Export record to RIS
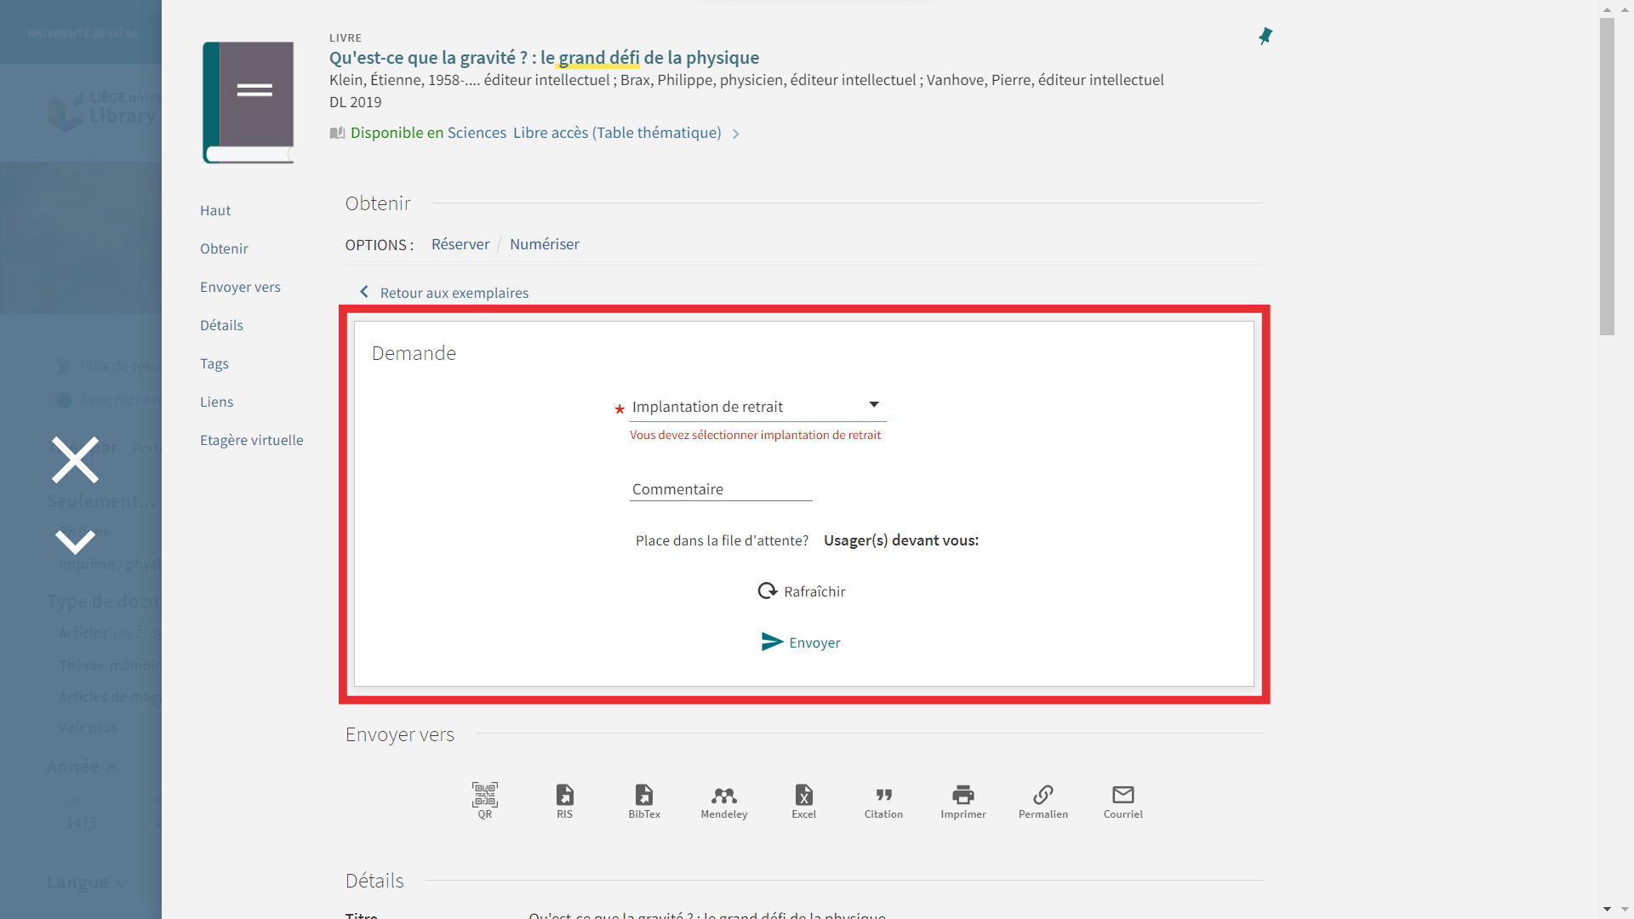Image resolution: width=1634 pixels, height=919 pixels. click(x=565, y=801)
